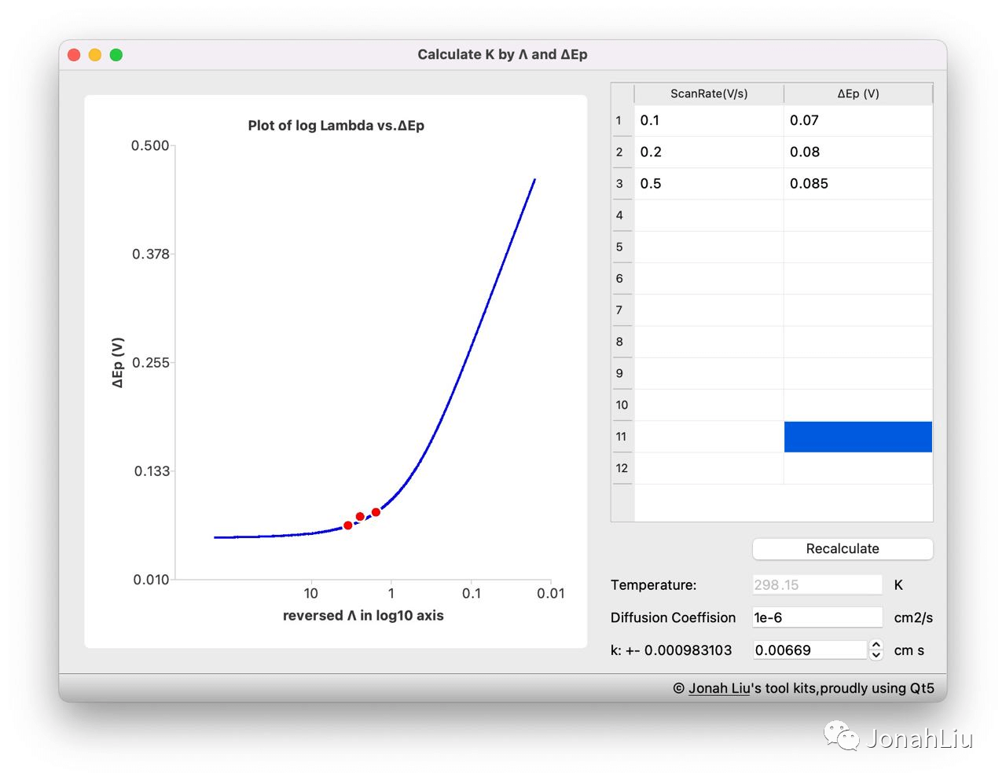The width and height of the screenshot is (1006, 780).
Task: Click the ΔEp (V) column header
Action: (857, 93)
